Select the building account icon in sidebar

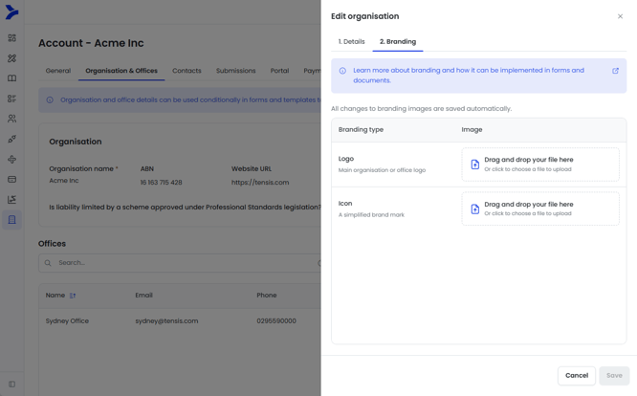tap(11, 220)
